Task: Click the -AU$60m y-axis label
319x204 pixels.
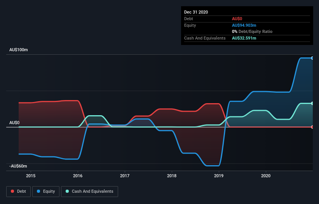Action: (x=18, y=166)
